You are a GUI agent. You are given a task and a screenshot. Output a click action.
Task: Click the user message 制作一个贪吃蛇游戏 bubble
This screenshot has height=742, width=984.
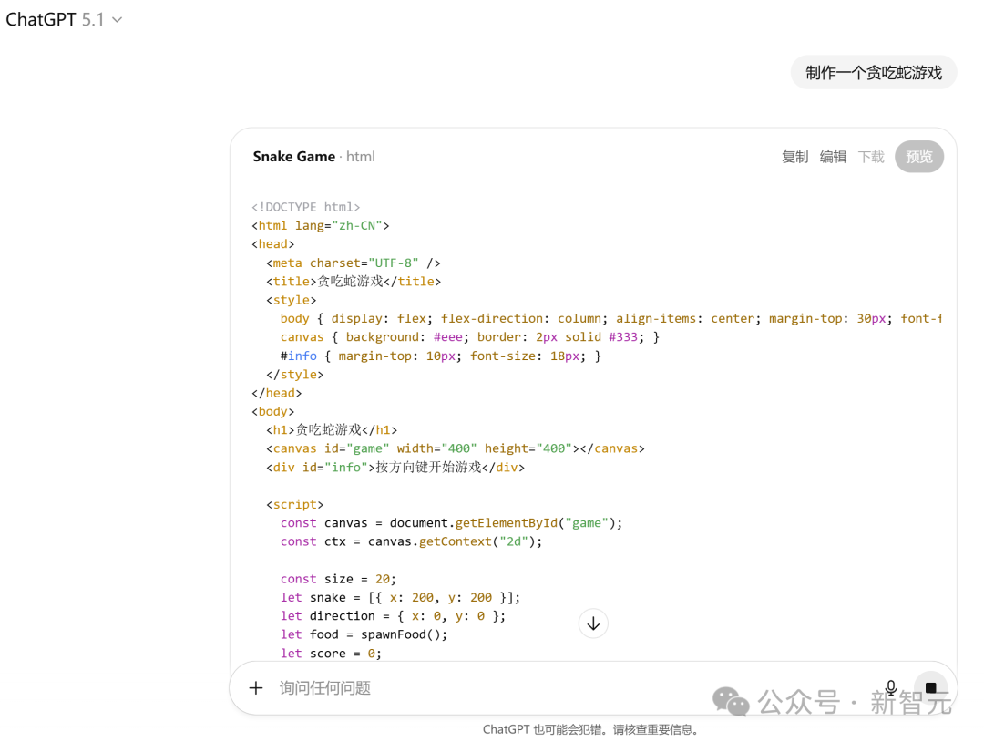873,73
